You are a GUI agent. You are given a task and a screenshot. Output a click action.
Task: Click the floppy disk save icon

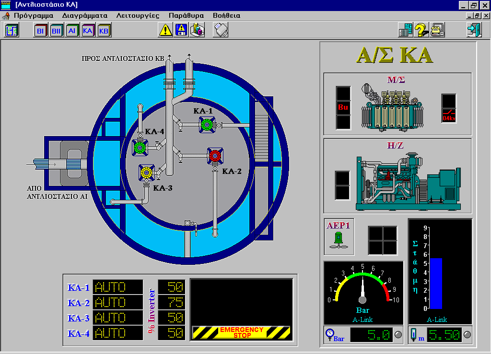[181, 30]
